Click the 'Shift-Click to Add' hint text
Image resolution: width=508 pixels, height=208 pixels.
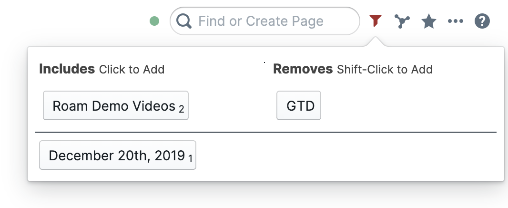[x=385, y=70]
